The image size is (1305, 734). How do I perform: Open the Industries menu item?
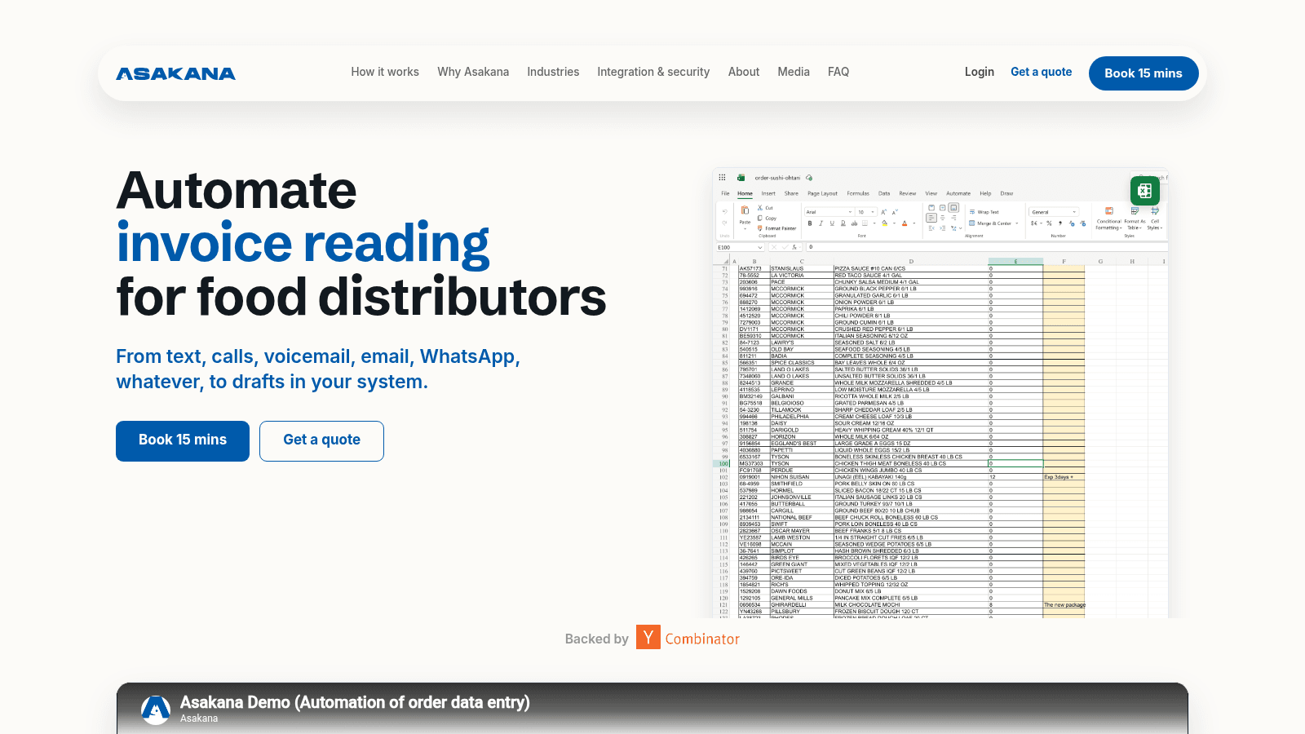tap(553, 72)
